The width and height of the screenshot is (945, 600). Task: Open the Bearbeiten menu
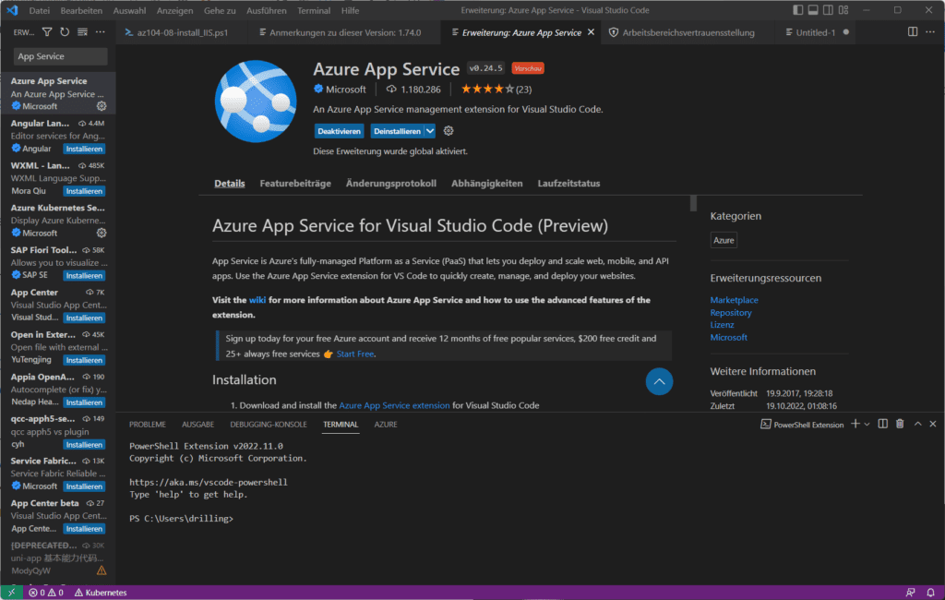81,10
